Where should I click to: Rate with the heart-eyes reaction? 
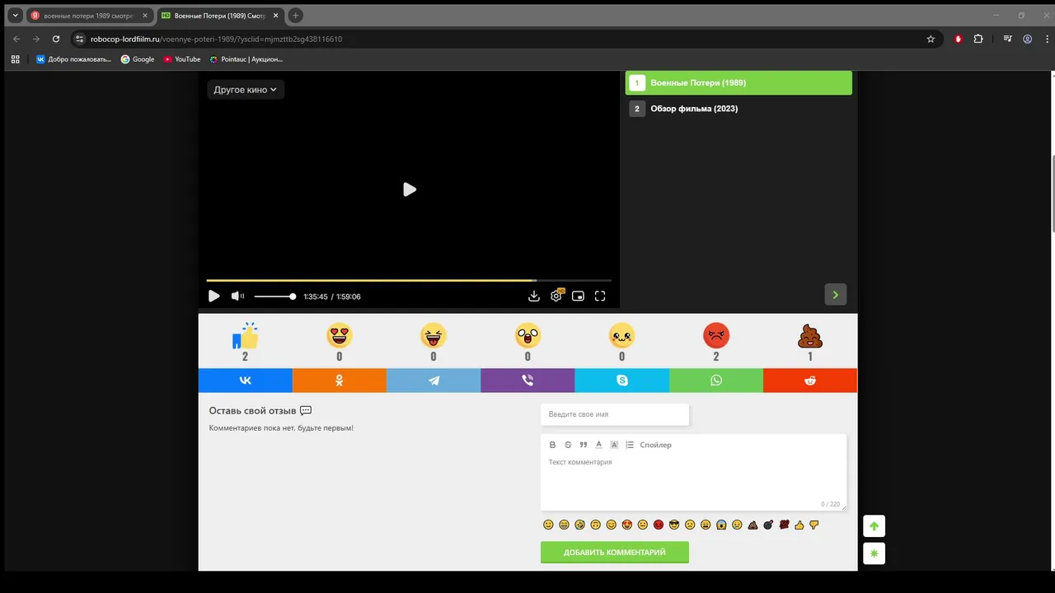pos(340,335)
